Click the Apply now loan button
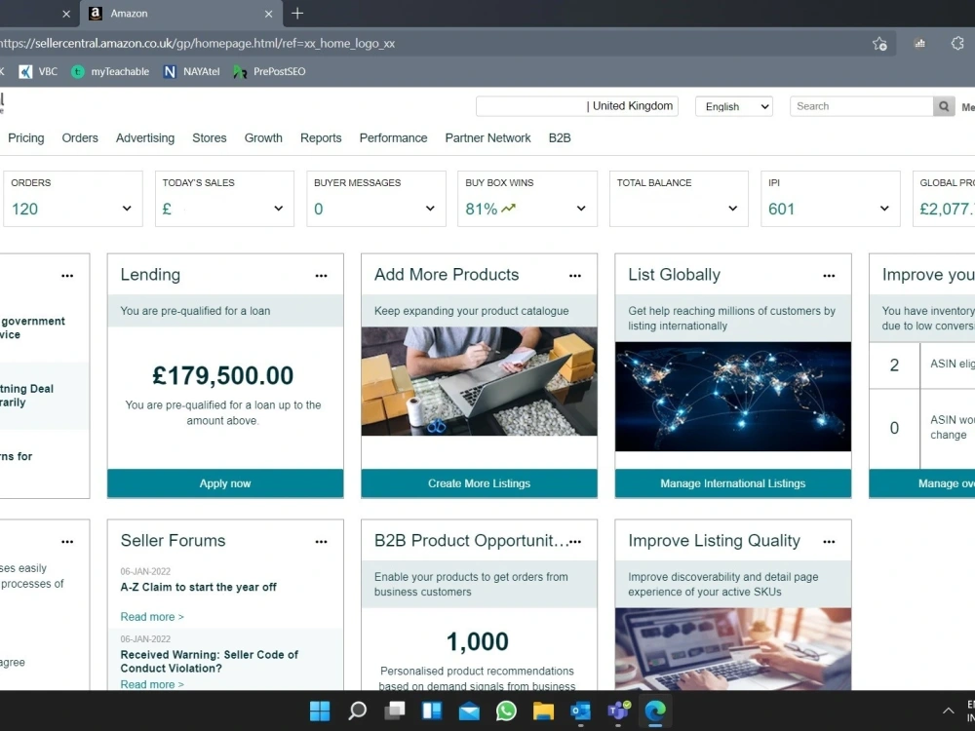This screenshot has height=731, width=975. click(x=225, y=483)
